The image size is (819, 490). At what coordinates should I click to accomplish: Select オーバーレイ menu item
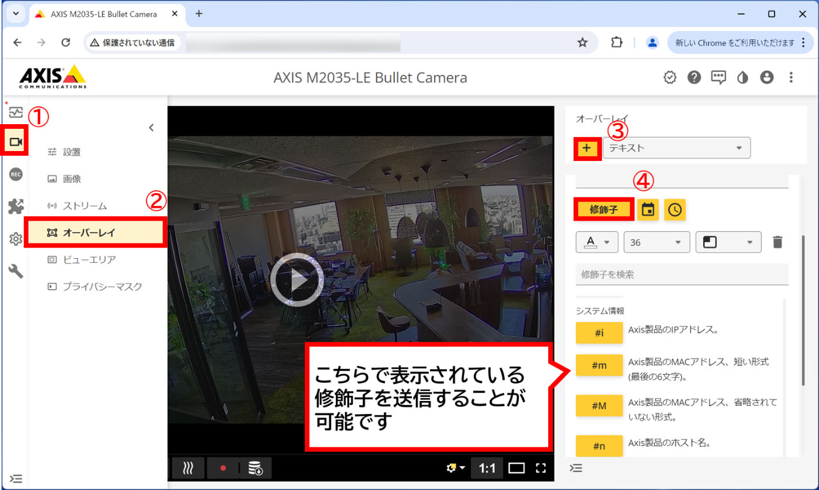tap(97, 232)
